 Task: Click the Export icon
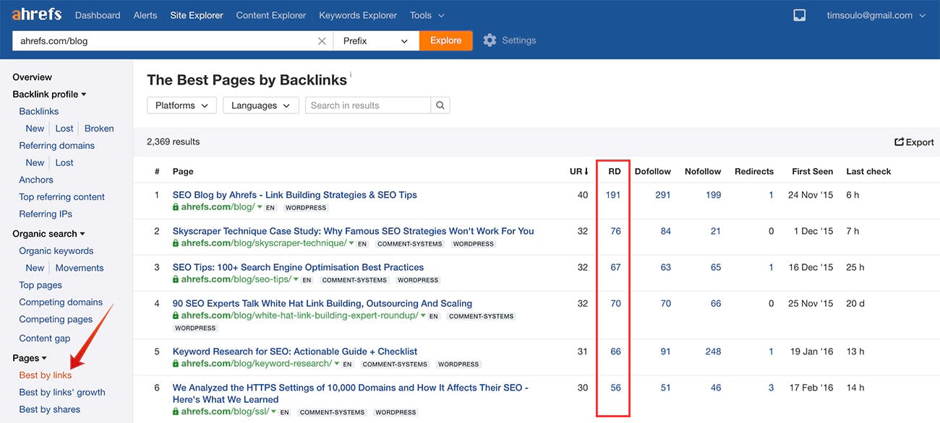[900, 142]
